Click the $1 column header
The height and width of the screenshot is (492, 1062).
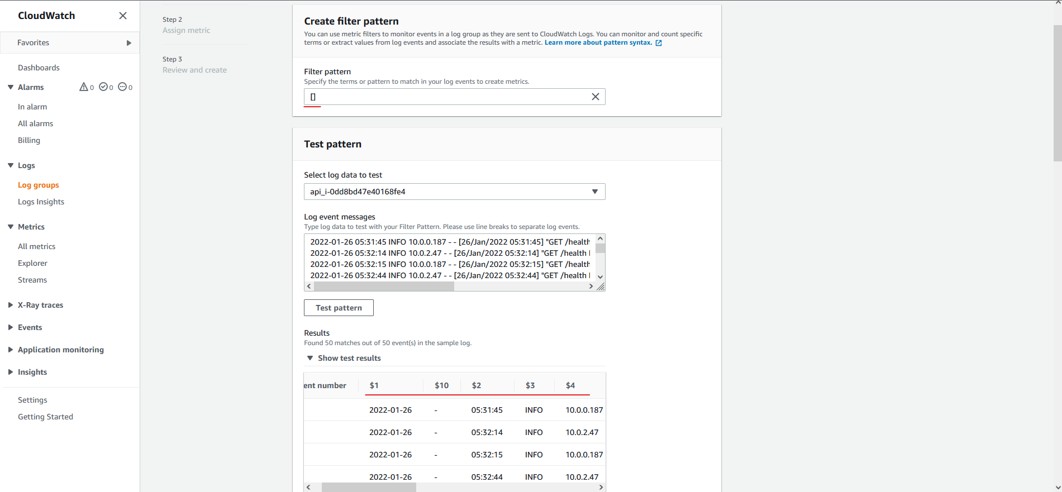point(374,385)
